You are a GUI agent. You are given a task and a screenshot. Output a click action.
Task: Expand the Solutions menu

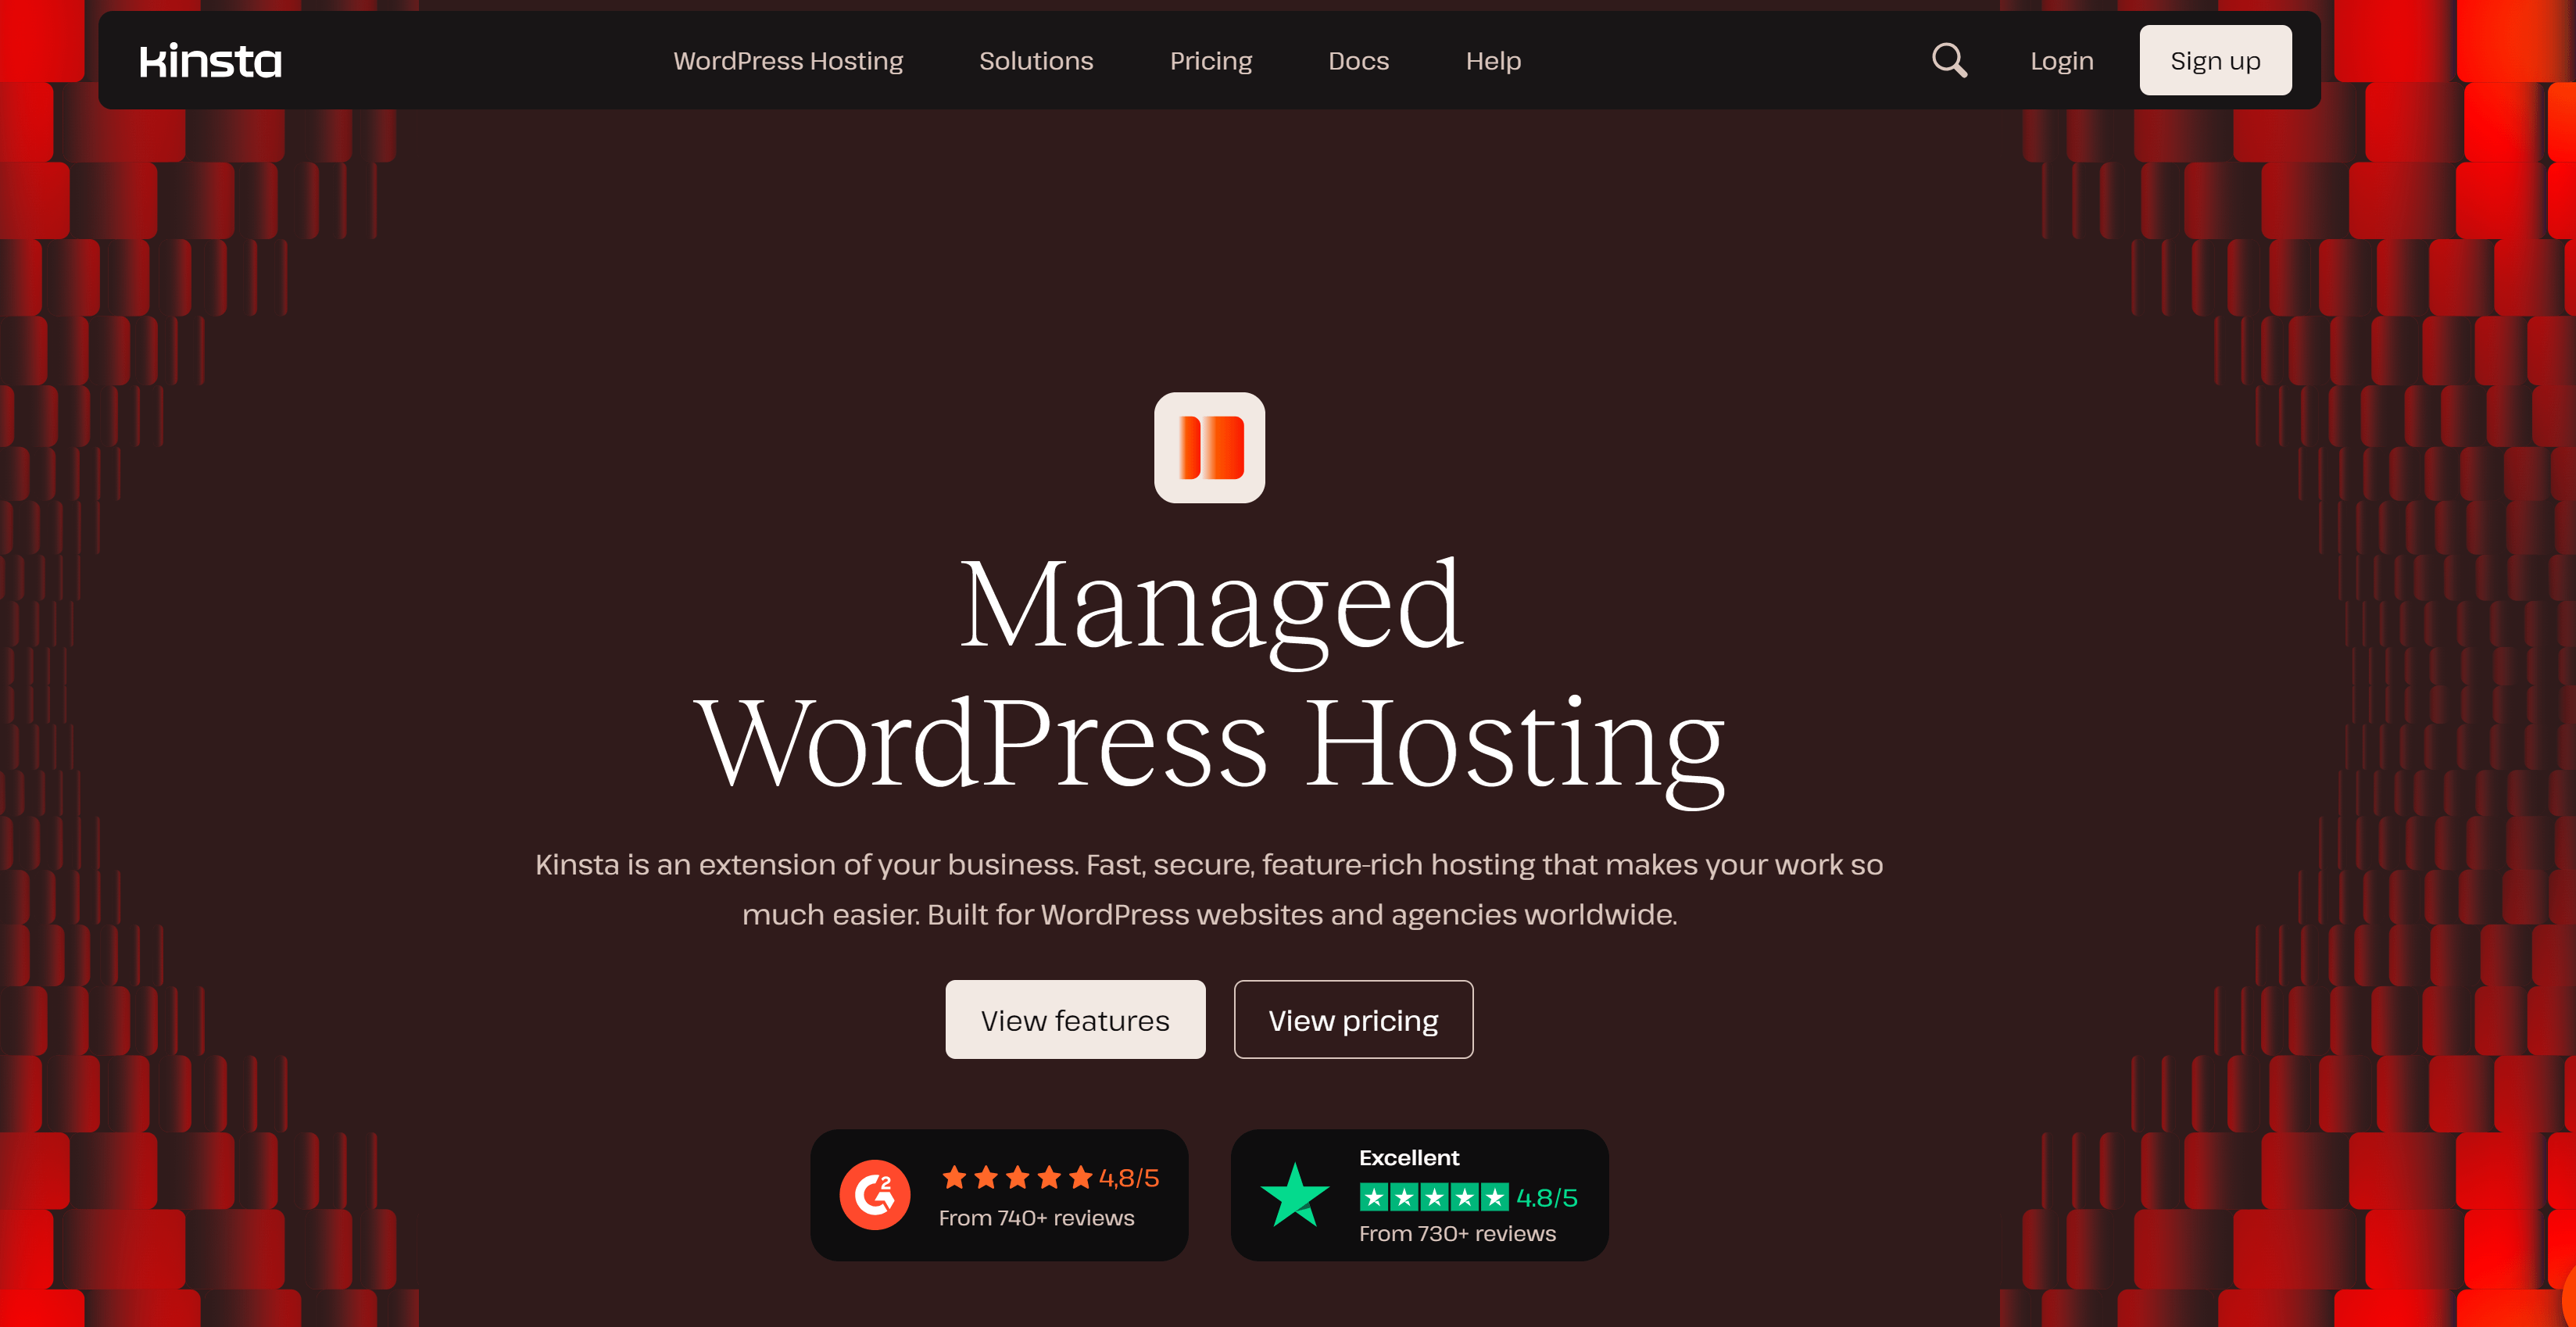(1036, 61)
